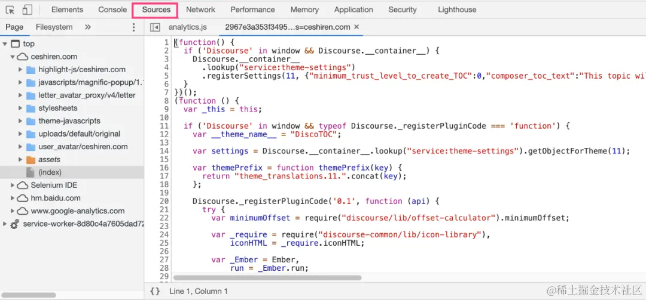Open the navigator three-dot menu
The height and width of the screenshot is (300, 646).
[x=133, y=27]
